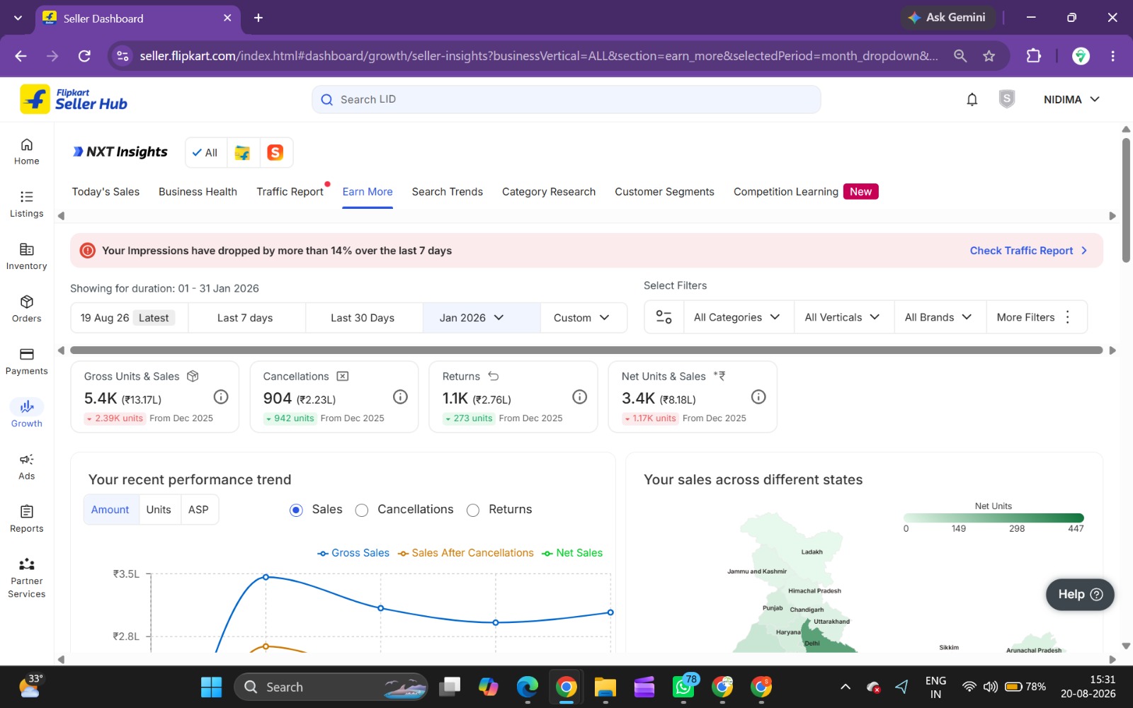The width and height of the screenshot is (1133, 708).
Task: Open the All Brands dropdown
Action: click(938, 317)
